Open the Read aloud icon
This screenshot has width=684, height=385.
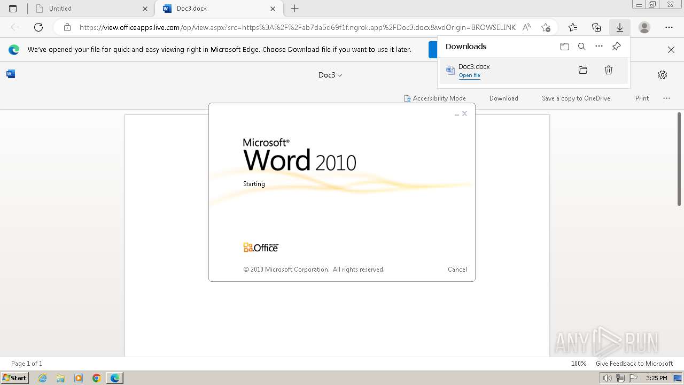coord(526,27)
